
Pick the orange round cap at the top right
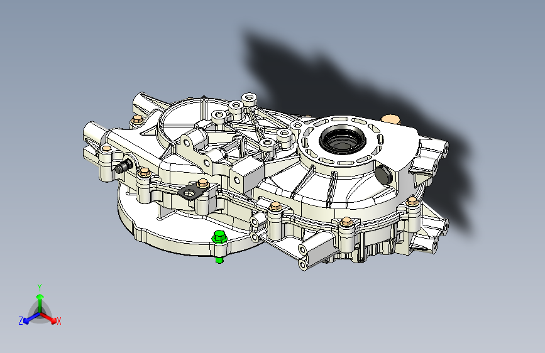click(x=391, y=119)
